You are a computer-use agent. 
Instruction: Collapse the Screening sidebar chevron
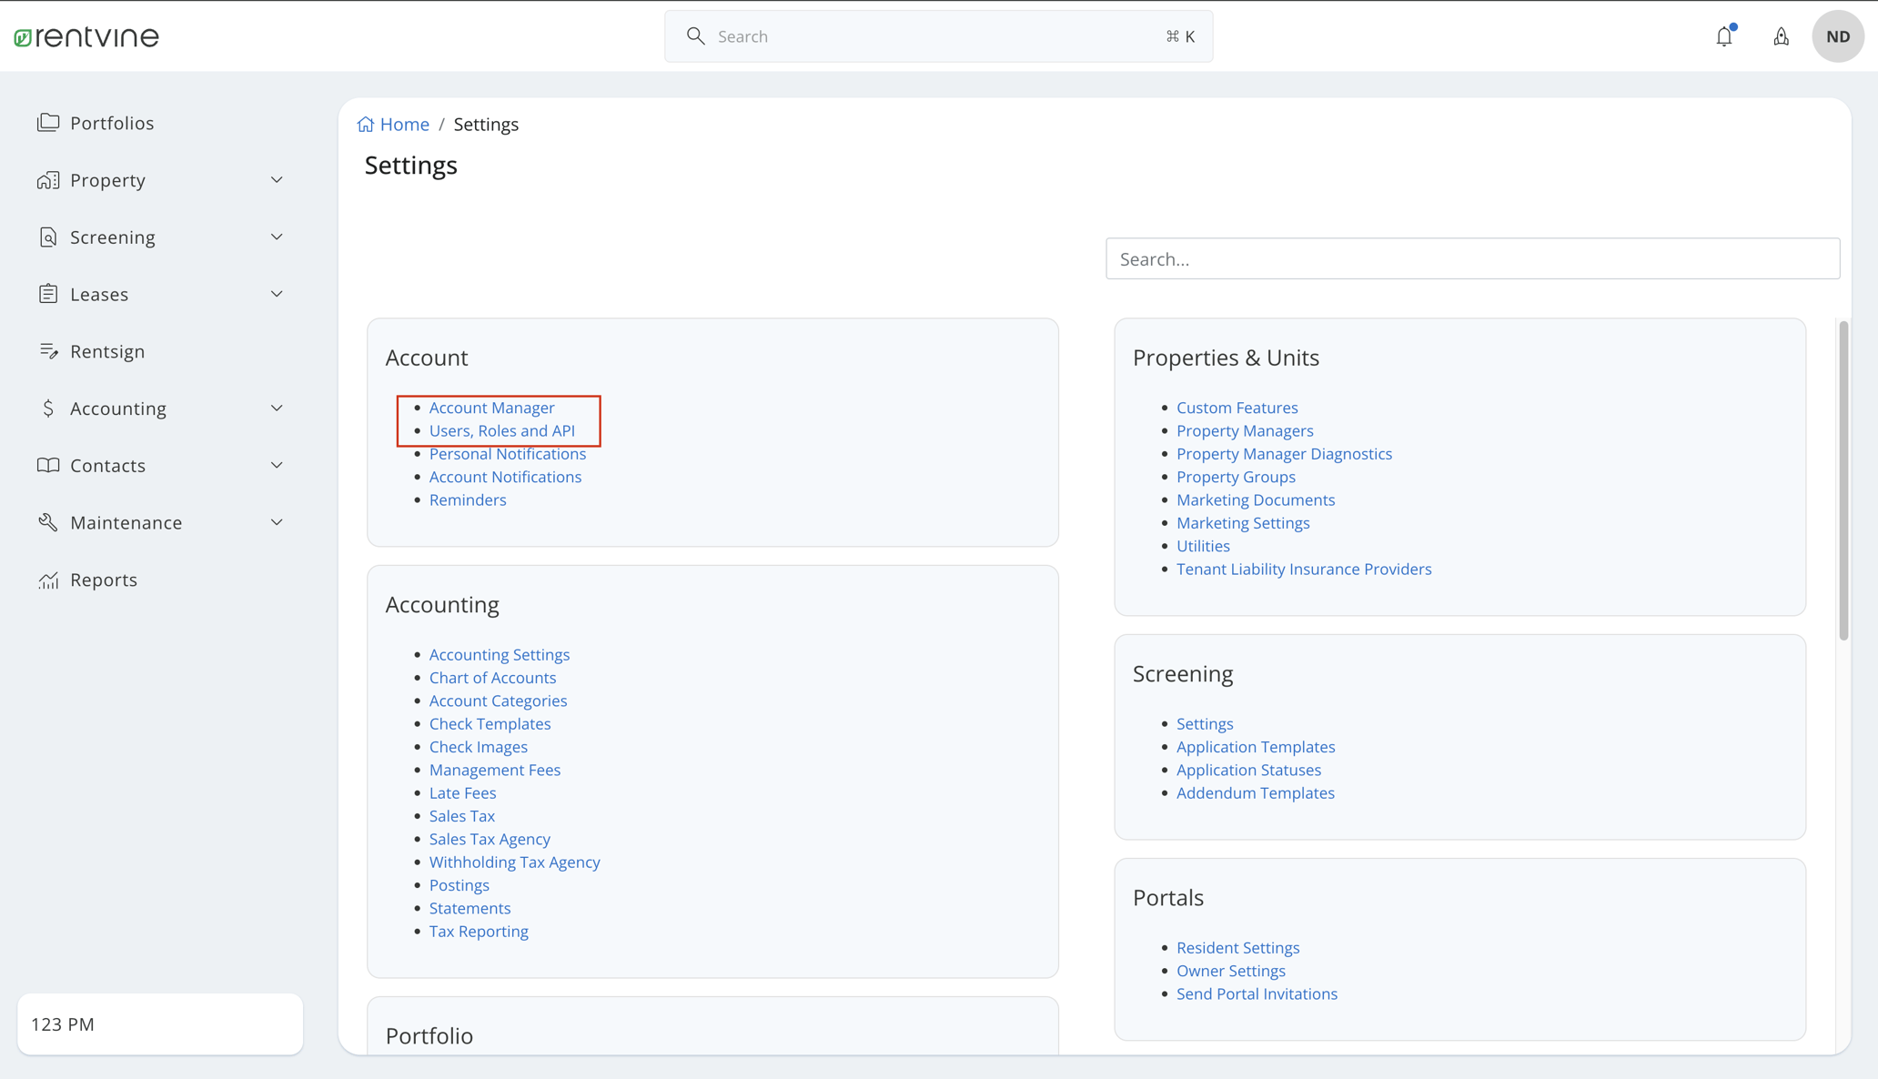coord(277,236)
